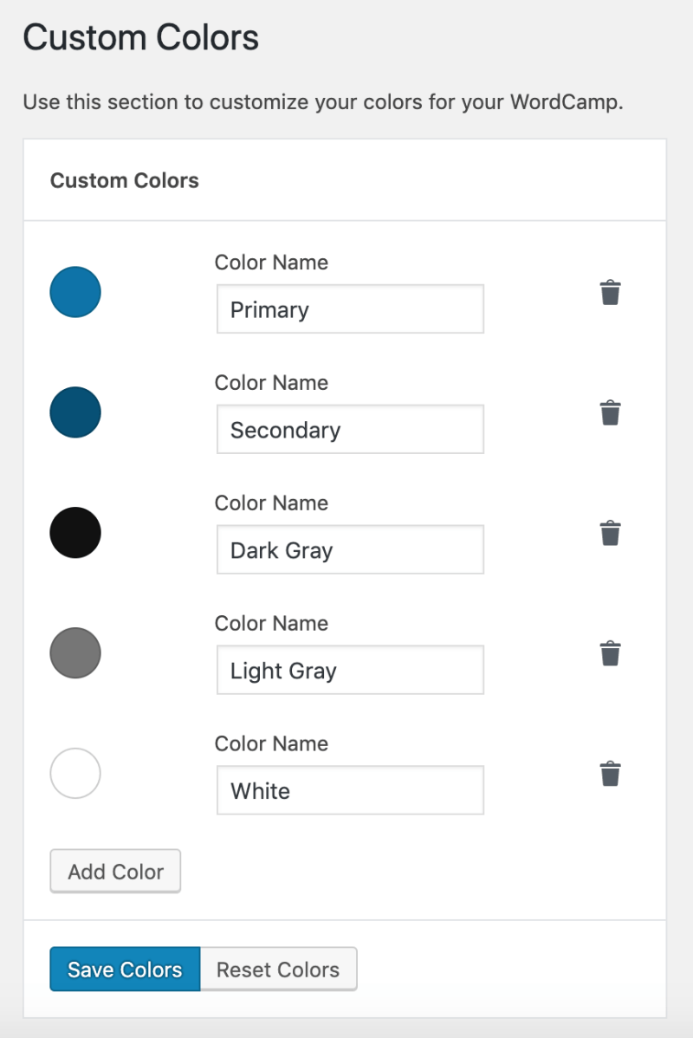
Task: Click the Secondary dark blue swatch
Action: 75,412
